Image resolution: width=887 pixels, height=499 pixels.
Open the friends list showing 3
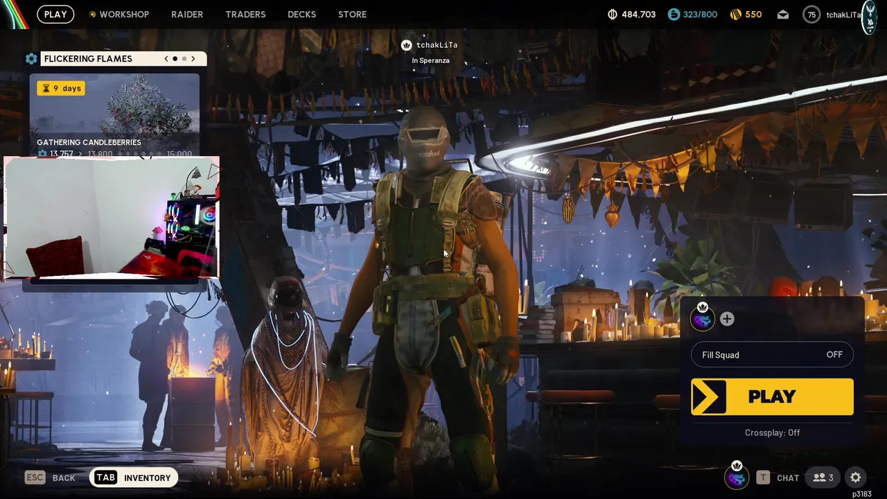823,478
